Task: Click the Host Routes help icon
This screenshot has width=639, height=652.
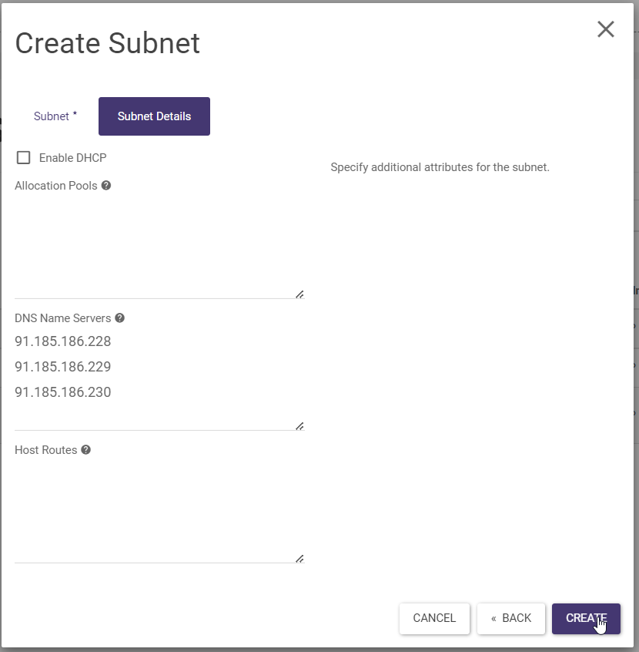Action: (x=85, y=450)
